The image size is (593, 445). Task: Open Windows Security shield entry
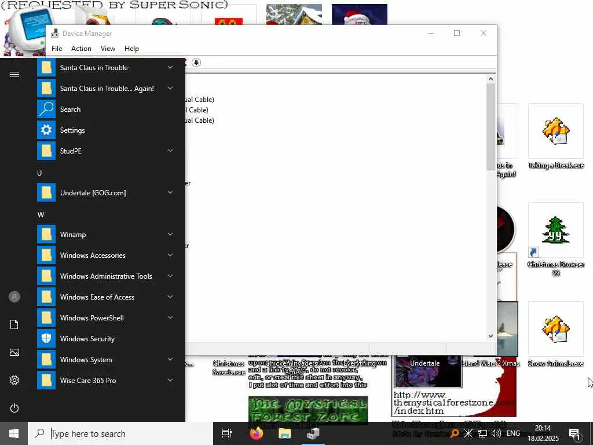click(46, 338)
